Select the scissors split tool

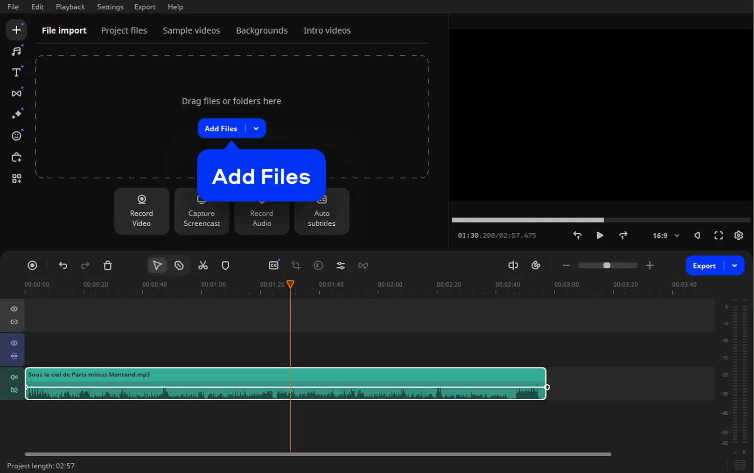(203, 265)
